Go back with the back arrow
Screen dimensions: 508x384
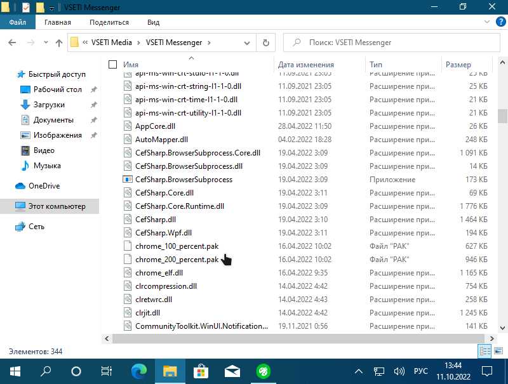(12, 43)
